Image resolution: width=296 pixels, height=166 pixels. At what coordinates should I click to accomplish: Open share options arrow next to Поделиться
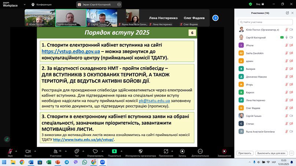click(121, 151)
